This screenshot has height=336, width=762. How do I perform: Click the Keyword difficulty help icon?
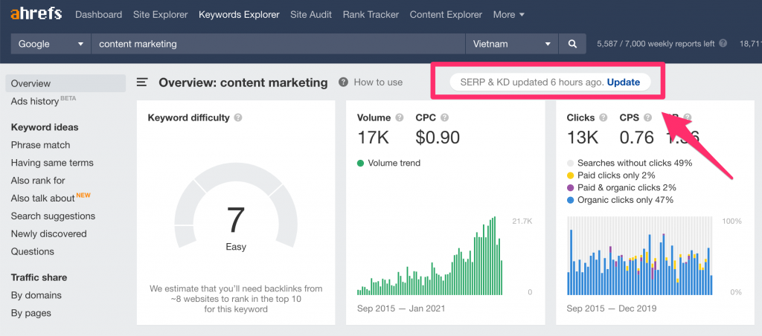238,117
